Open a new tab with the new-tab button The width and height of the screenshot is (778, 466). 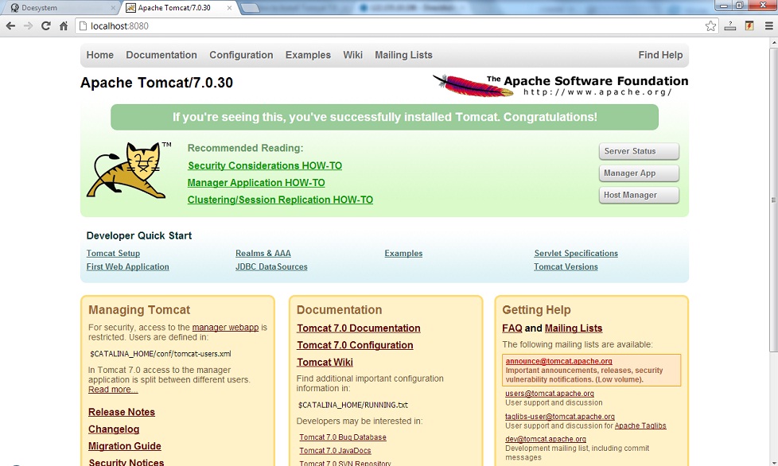click(x=250, y=8)
